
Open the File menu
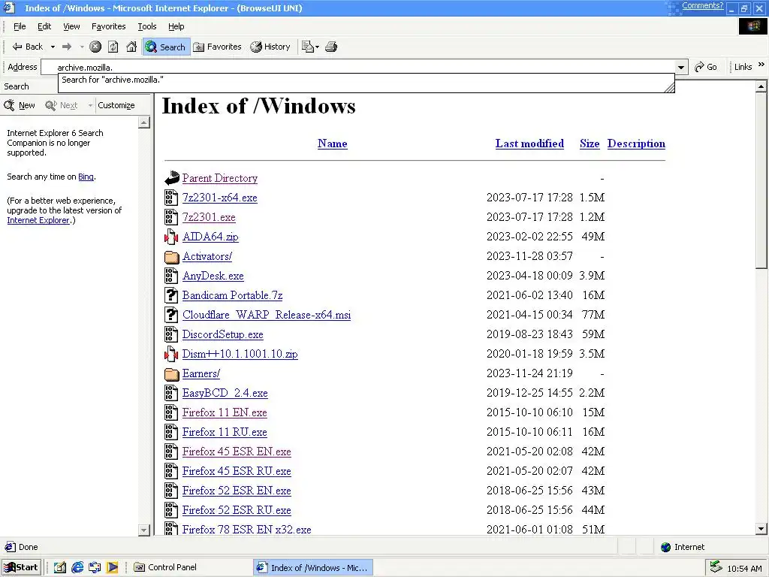[x=20, y=26]
